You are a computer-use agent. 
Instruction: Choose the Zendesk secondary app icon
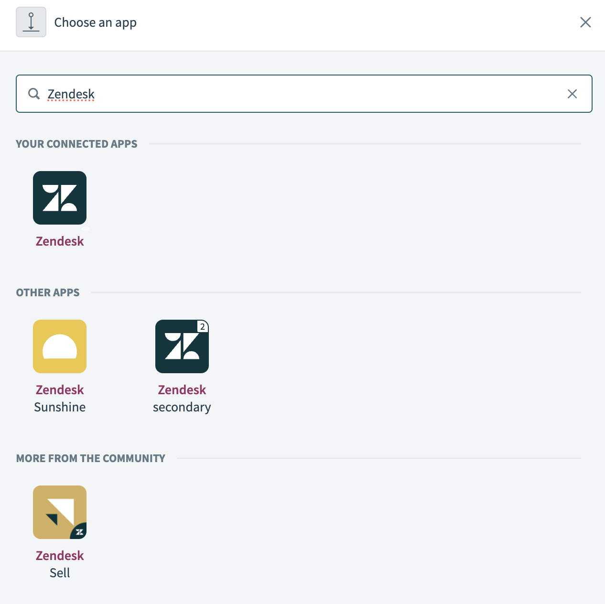click(182, 346)
